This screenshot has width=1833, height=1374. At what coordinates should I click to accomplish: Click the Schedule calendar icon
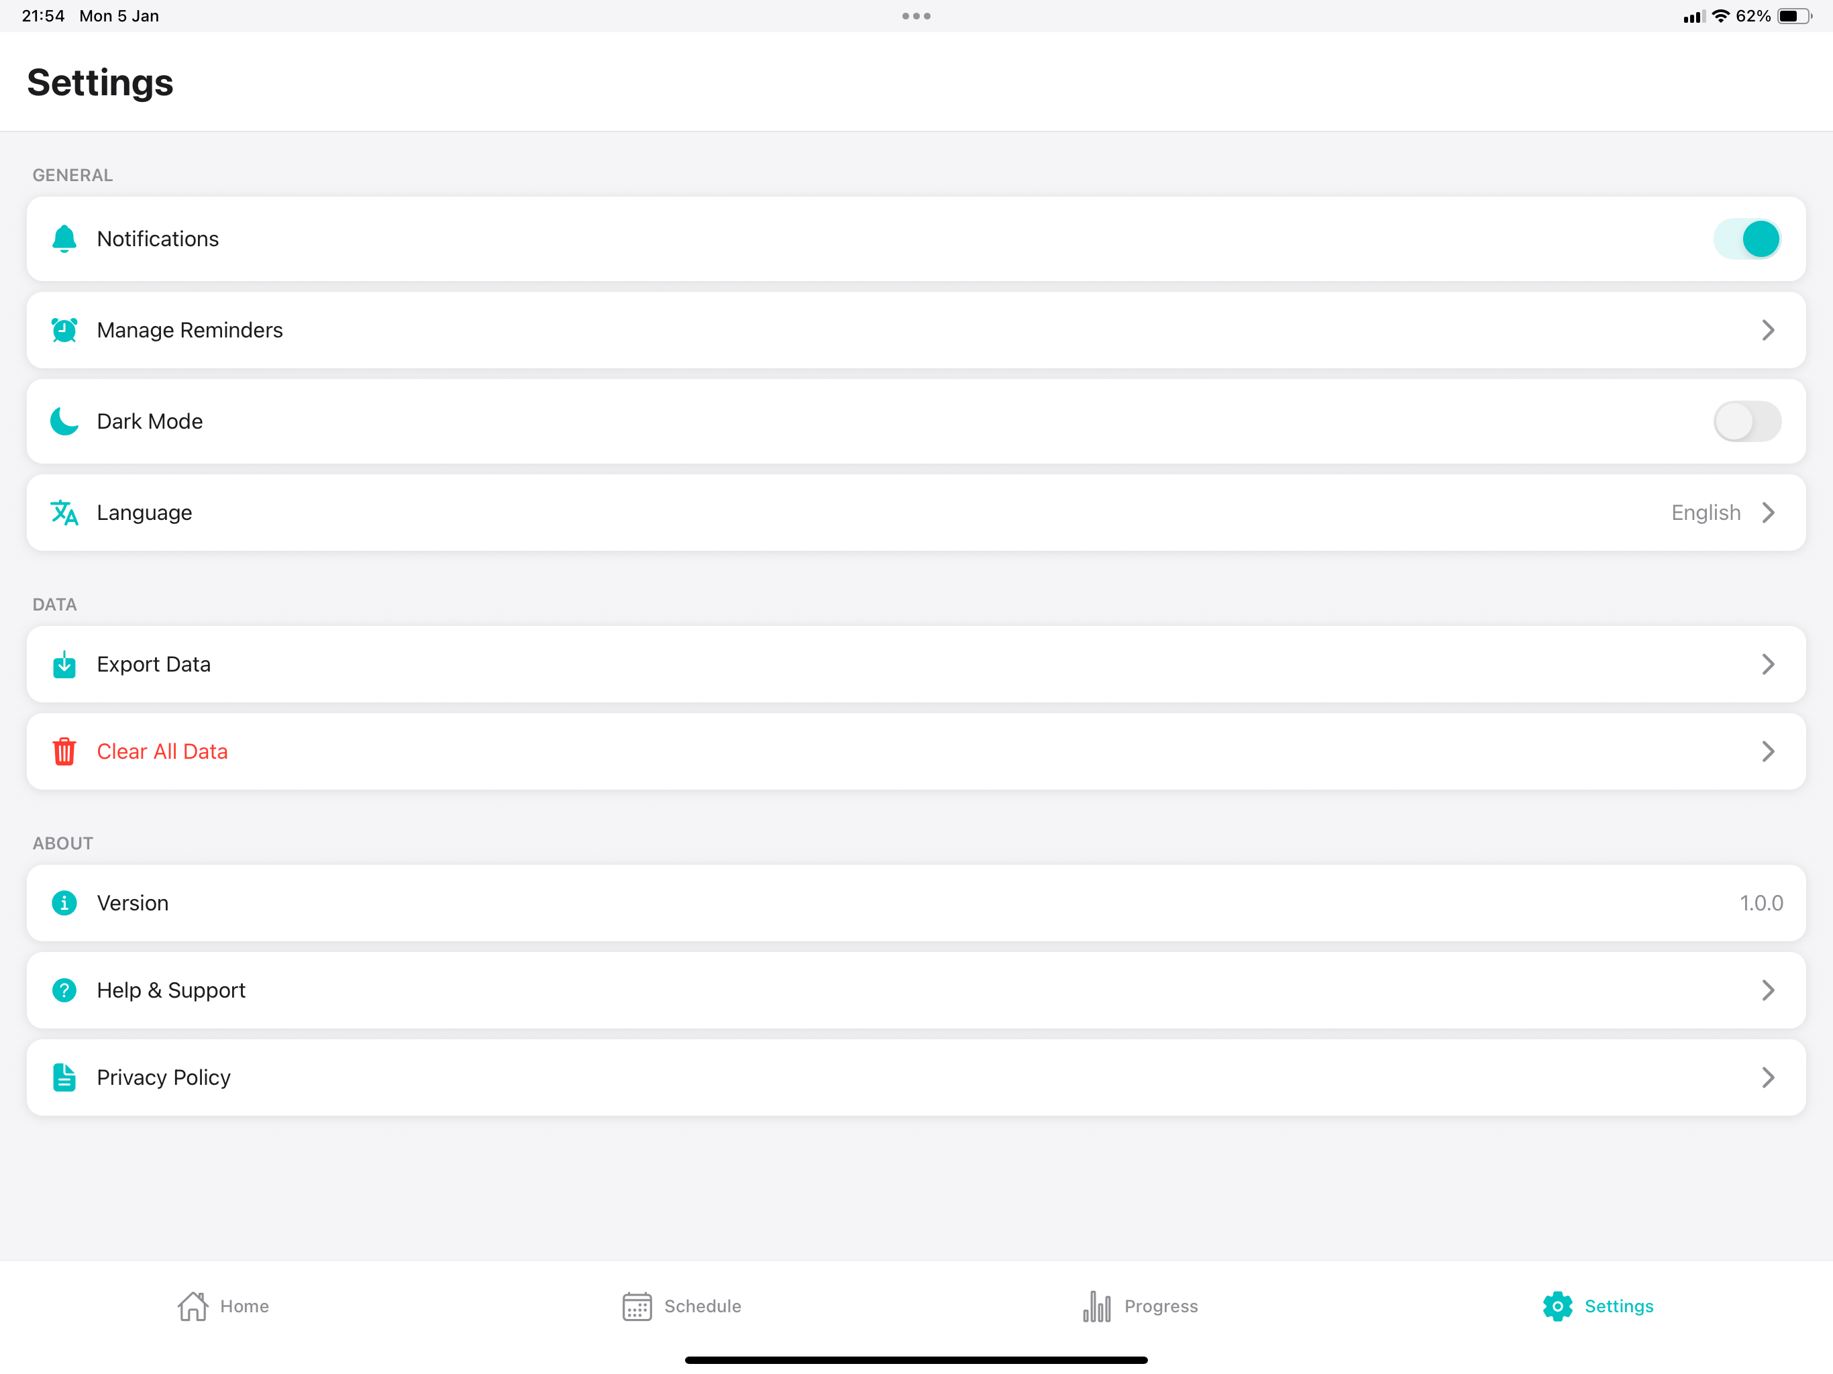click(637, 1306)
